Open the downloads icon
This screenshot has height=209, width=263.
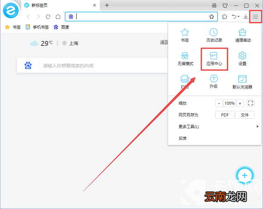point(245,17)
